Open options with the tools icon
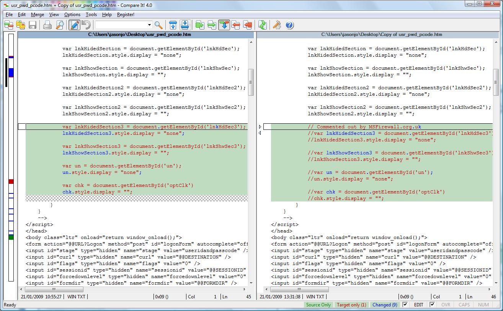The width and height of the screenshot is (503, 311). coord(276,25)
